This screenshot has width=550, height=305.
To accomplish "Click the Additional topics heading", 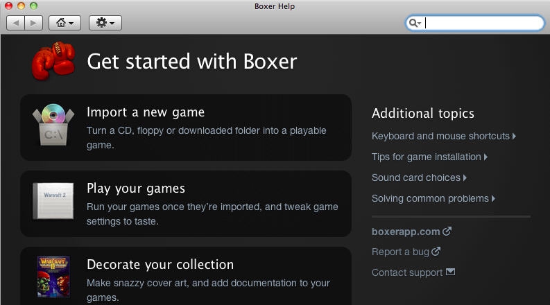I will pos(423,114).
